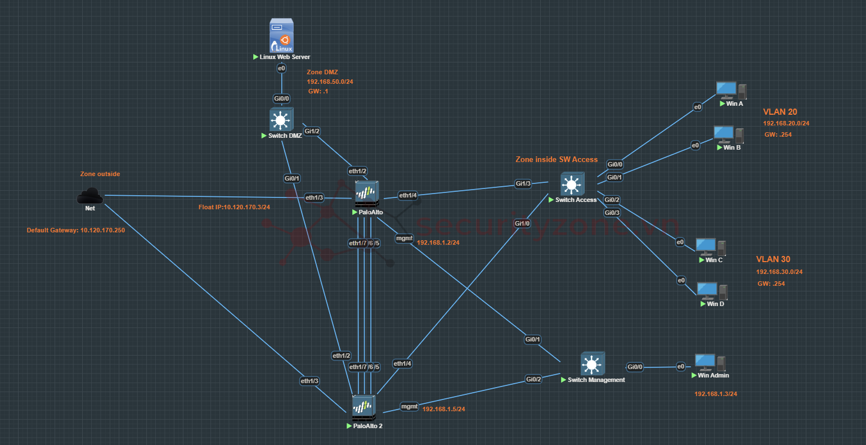Click the Zone DMZ text label

point(322,72)
